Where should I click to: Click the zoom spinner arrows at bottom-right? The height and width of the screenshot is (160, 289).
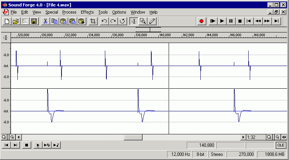pyautogui.click(x=284, y=137)
